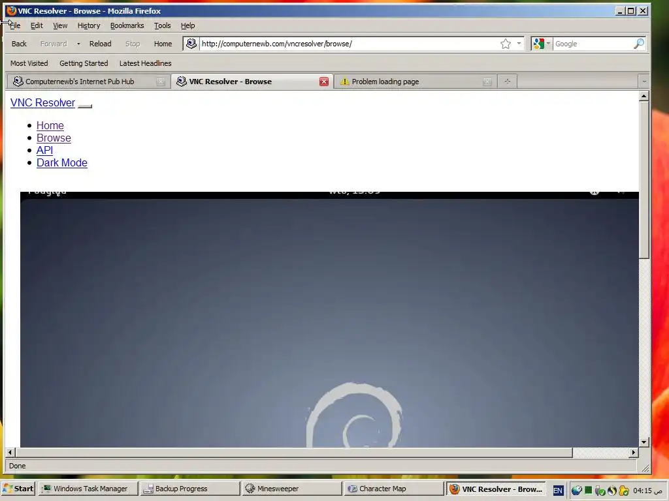Click the horizontal scrollbar thumb
The width and height of the screenshot is (669, 501).
294,452
